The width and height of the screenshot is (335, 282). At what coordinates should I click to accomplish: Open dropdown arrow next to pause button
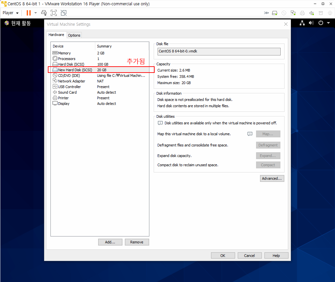[x=36, y=13]
